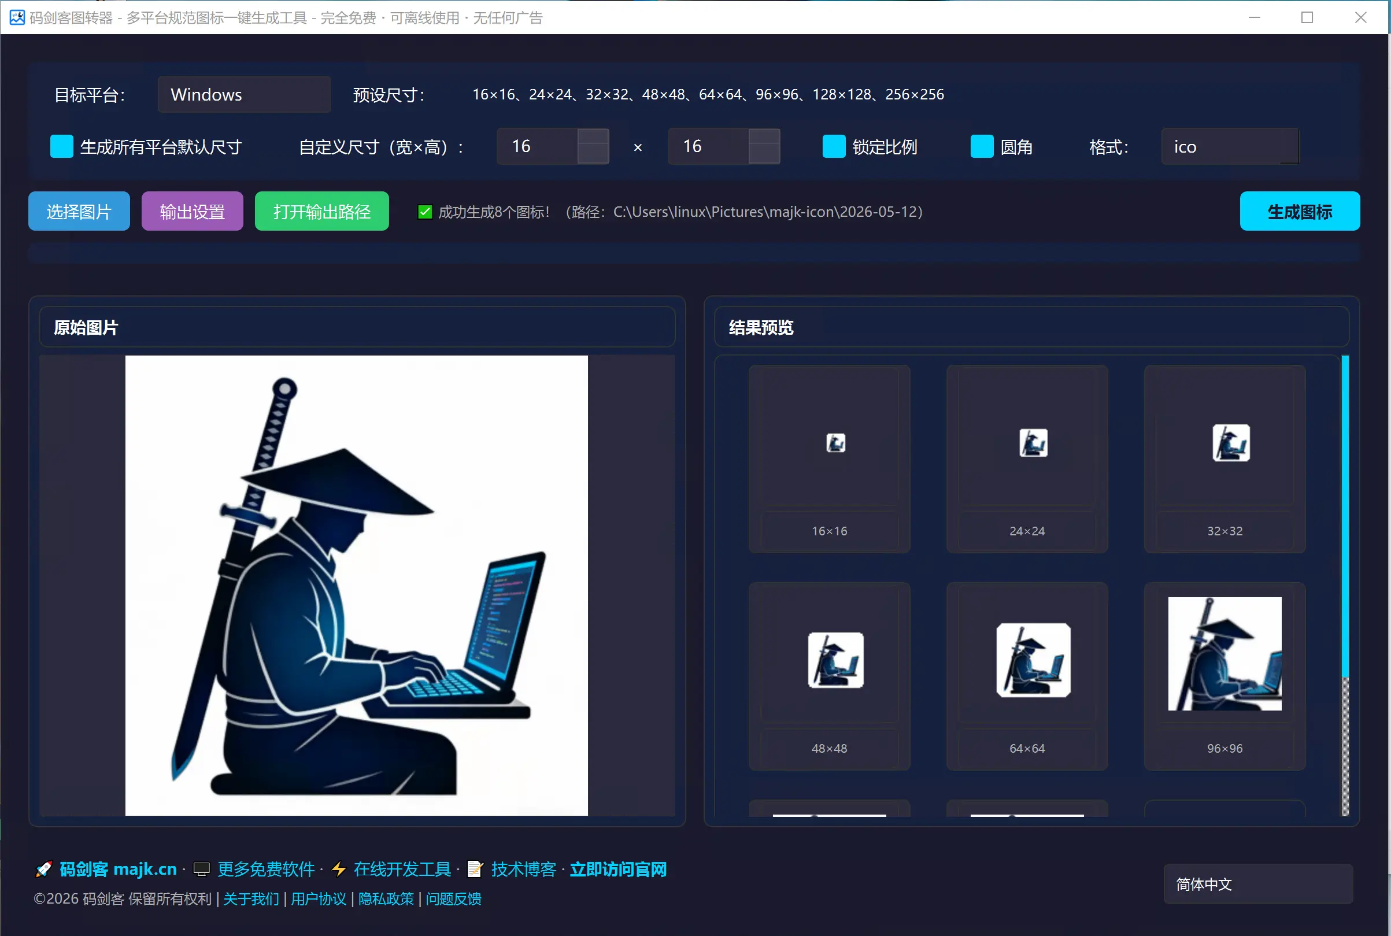Click the 32×32 size label
Image resolution: width=1391 pixels, height=936 pixels.
[1224, 531]
